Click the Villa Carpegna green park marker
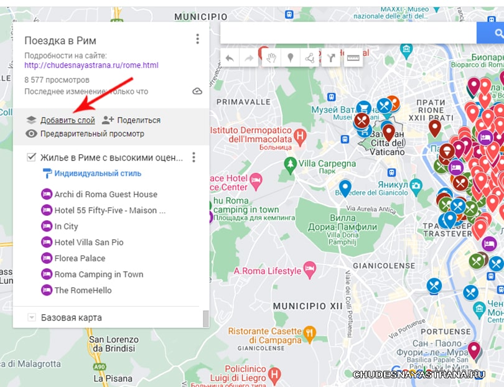 coord(290,166)
